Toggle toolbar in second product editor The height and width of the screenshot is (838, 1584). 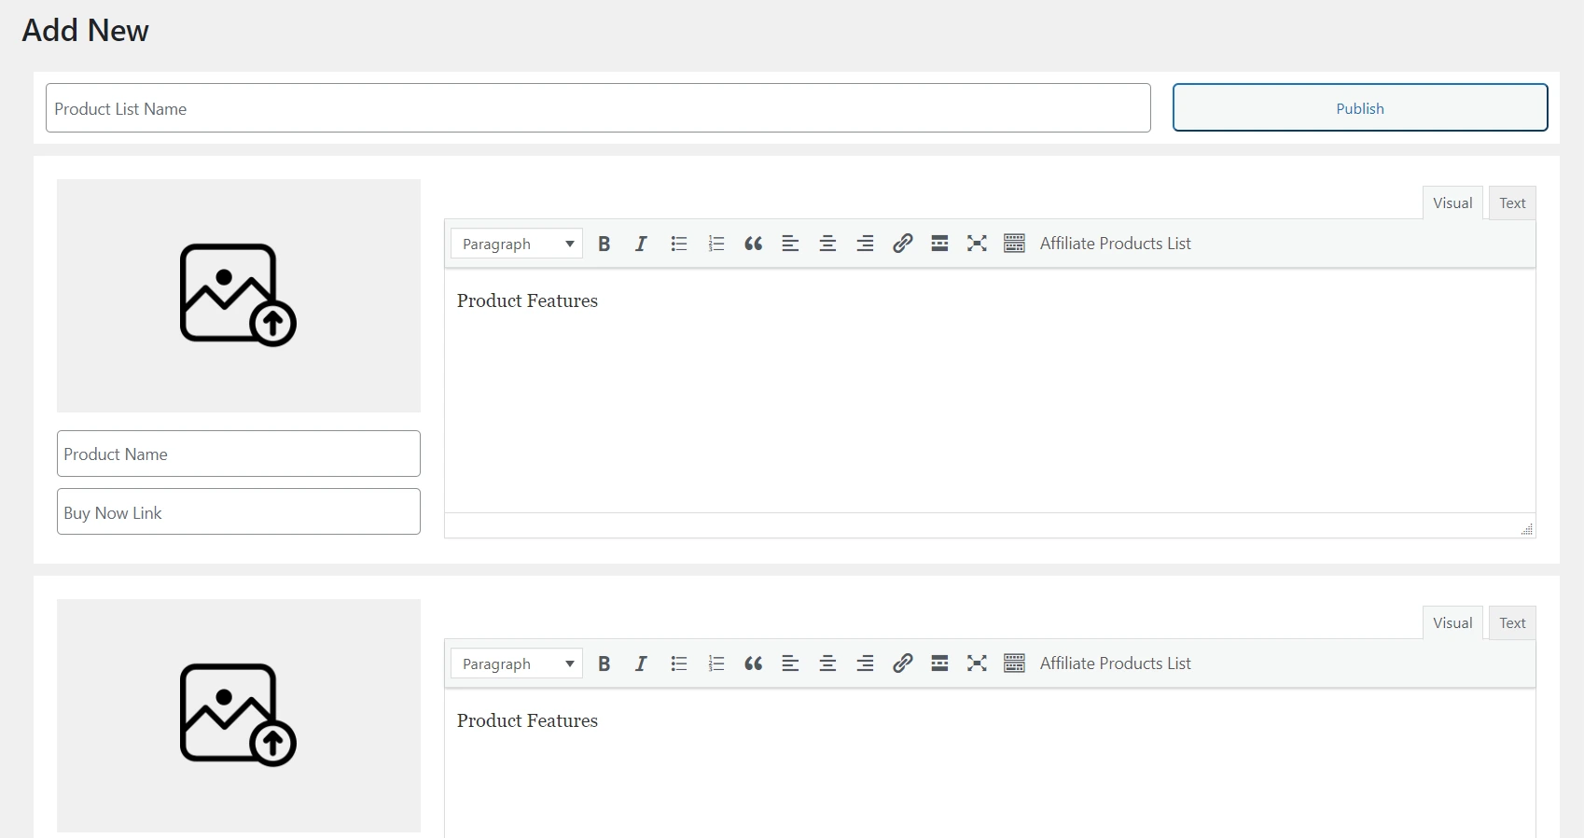[x=1015, y=663]
